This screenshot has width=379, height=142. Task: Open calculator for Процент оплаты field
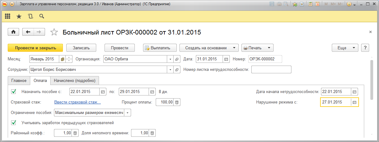pyautogui.click(x=177, y=102)
